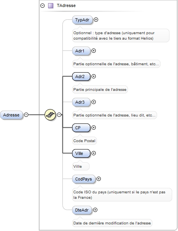Expand the CodPays element
Image resolution: width=178 pixels, height=231 pixels.
99,179
